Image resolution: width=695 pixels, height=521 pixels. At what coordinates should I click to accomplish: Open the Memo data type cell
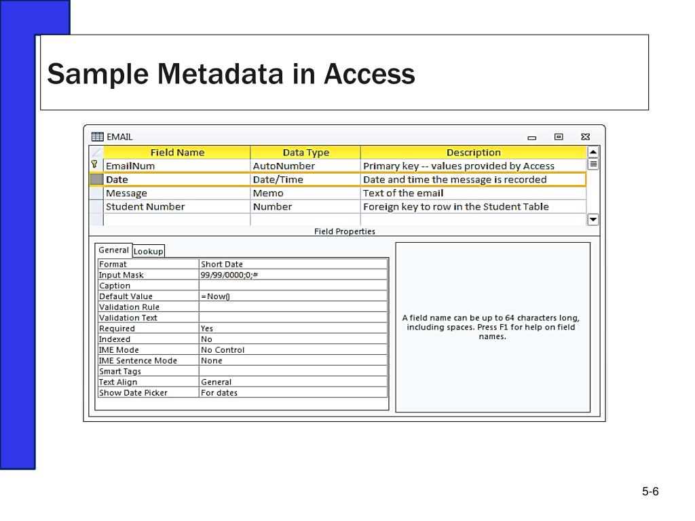click(306, 193)
